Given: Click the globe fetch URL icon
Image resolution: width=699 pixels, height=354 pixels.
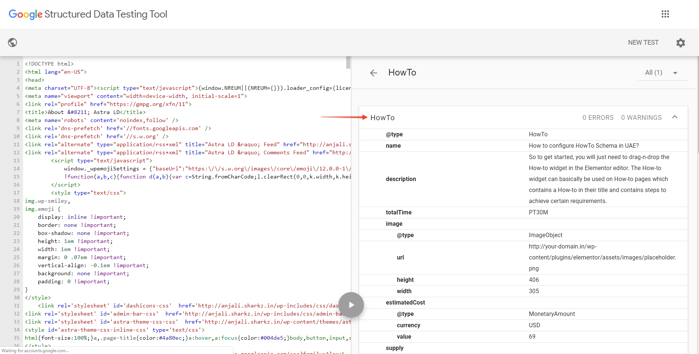Looking at the screenshot, I should (12, 43).
